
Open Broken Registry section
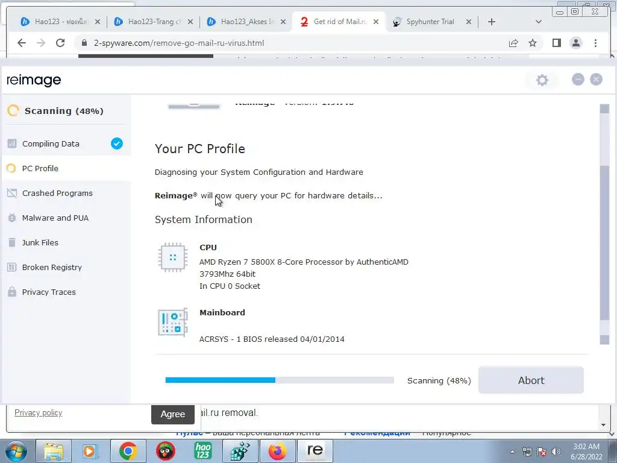[66, 267]
